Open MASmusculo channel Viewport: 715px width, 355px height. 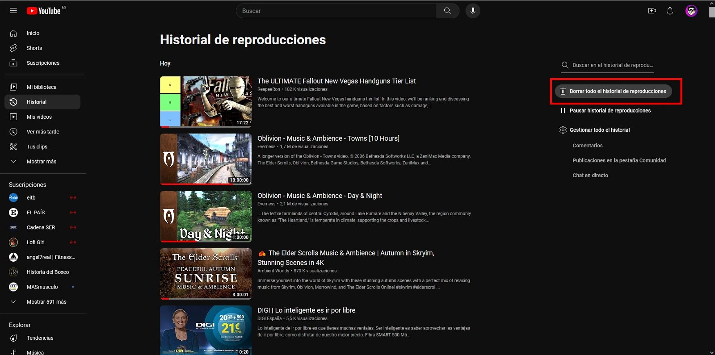42,287
